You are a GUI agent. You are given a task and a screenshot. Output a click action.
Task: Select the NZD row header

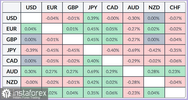[12, 82]
